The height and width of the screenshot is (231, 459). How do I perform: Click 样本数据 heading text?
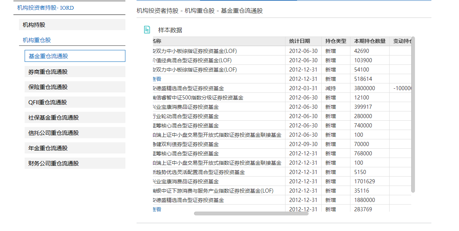[170, 30]
